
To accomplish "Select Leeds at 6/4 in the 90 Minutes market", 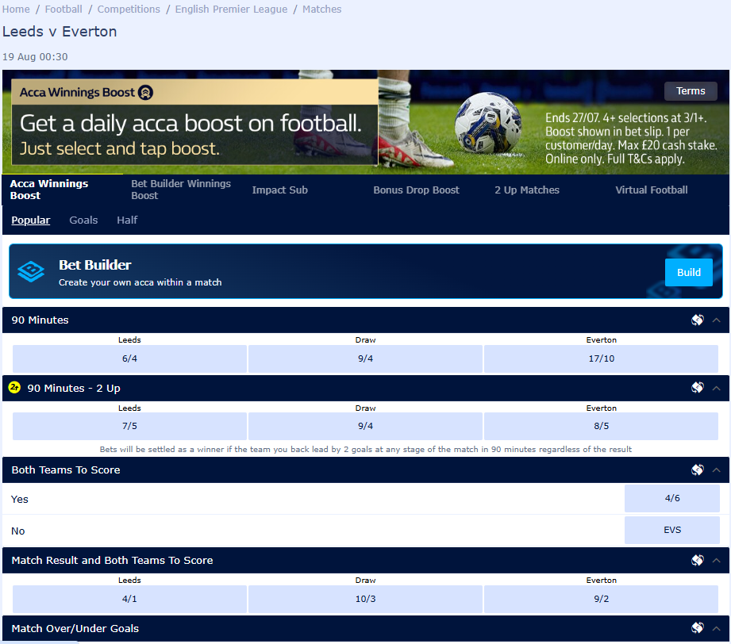I will tap(129, 358).
